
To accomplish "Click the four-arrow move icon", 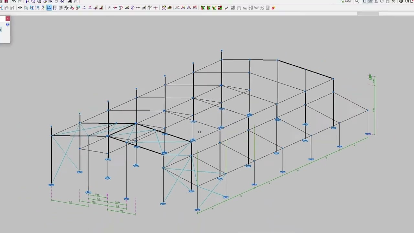I will tap(20, 8).
